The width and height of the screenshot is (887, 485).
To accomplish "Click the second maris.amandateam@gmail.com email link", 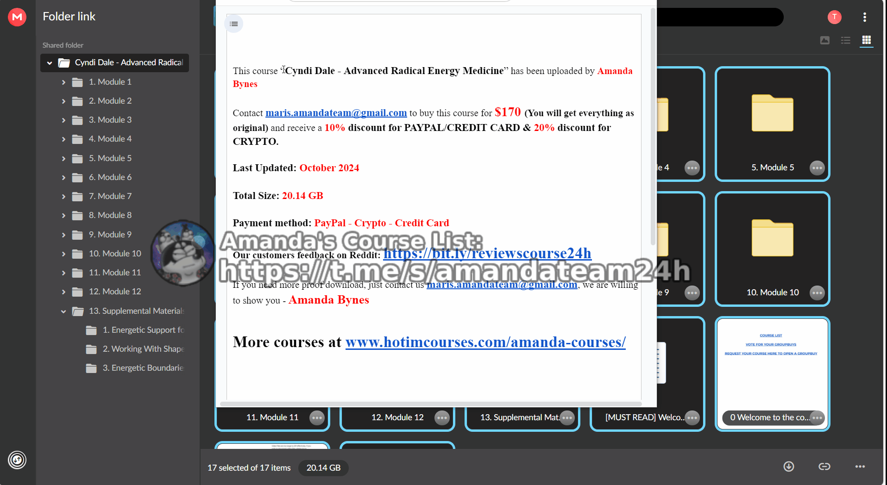I will pos(502,285).
